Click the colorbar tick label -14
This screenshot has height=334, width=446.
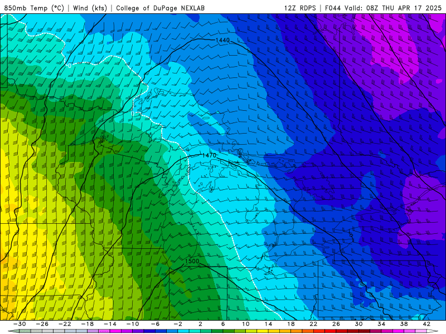pos(110,324)
